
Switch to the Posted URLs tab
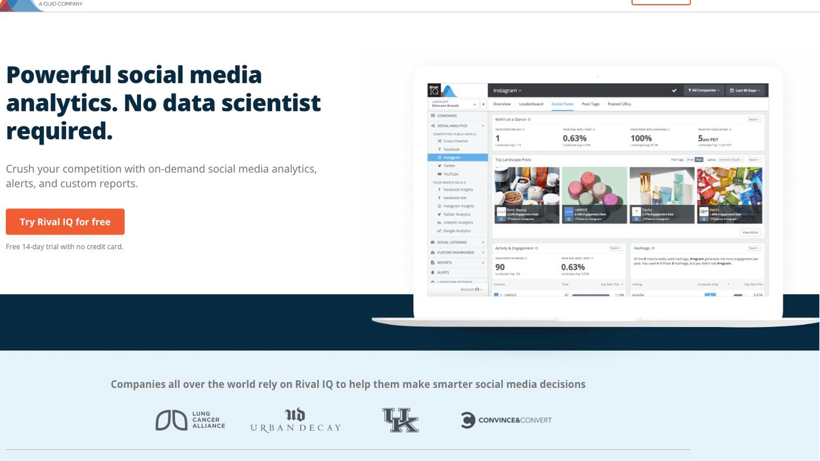[x=619, y=104]
